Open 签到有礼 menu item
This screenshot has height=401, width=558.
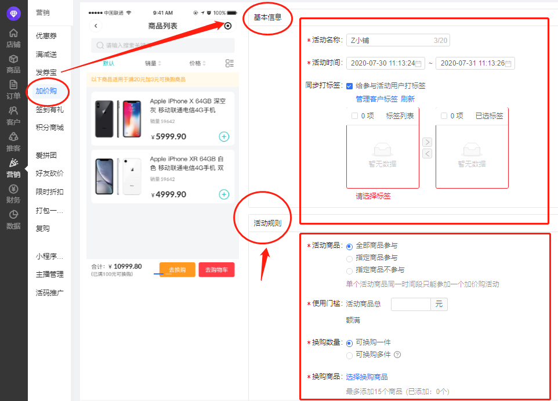coord(50,109)
